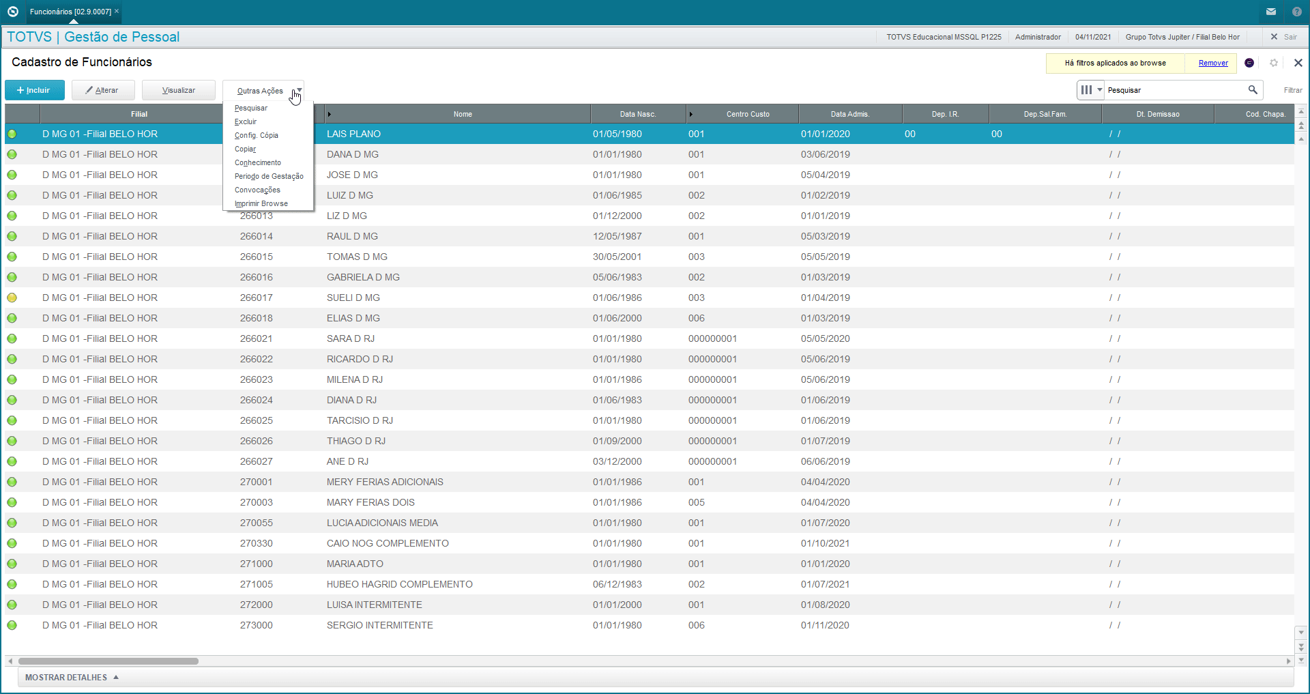1310x694 pixels.
Task: Click green status icon of TOMAS D MG
Action: click(x=12, y=257)
